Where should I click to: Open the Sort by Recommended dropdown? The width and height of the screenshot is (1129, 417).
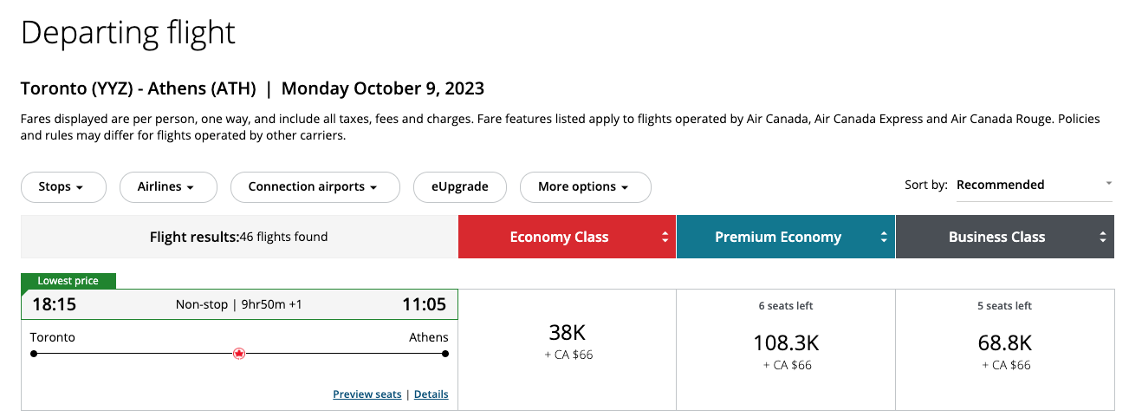tap(1034, 185)
